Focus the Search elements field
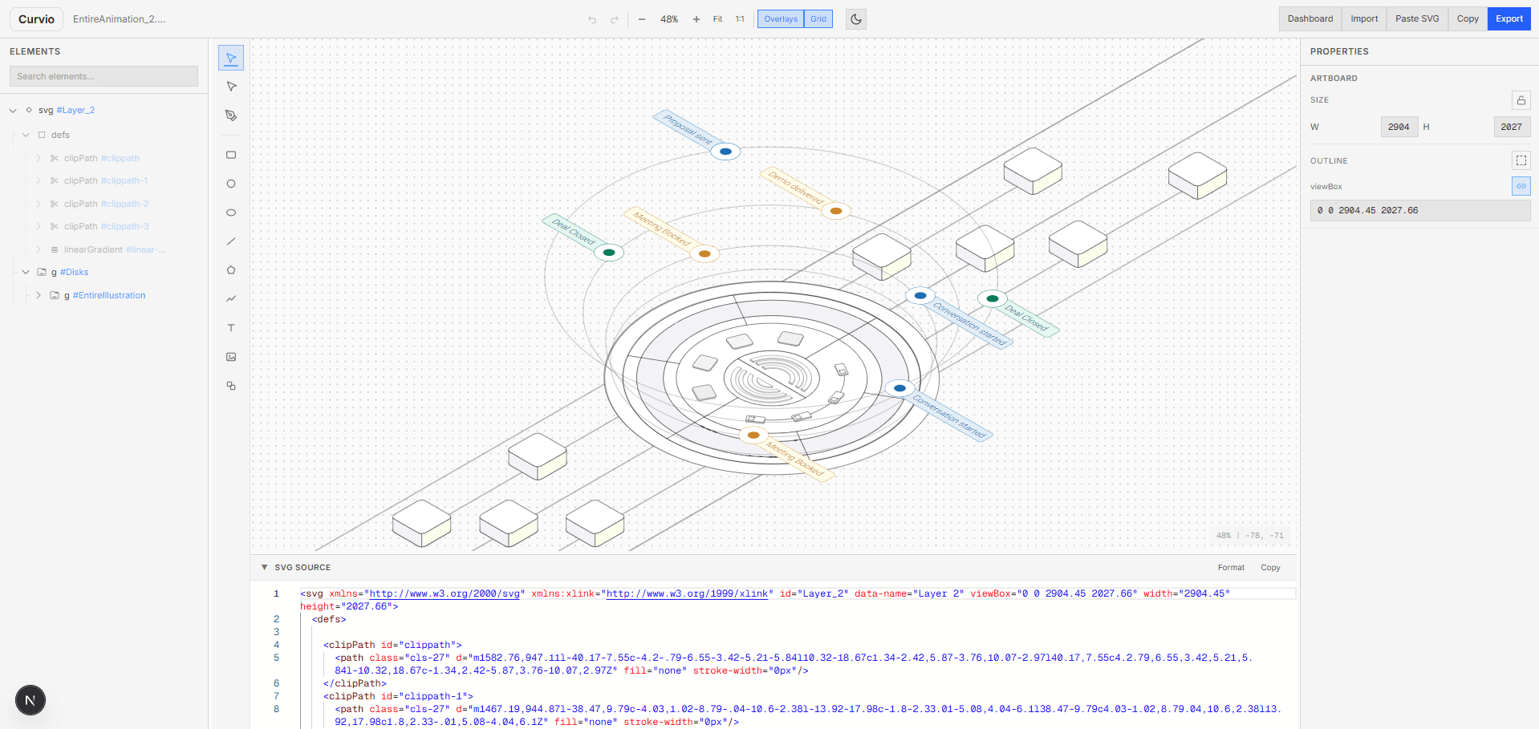The height and width of the screenshot is (729, 1539). pos(104,76)
